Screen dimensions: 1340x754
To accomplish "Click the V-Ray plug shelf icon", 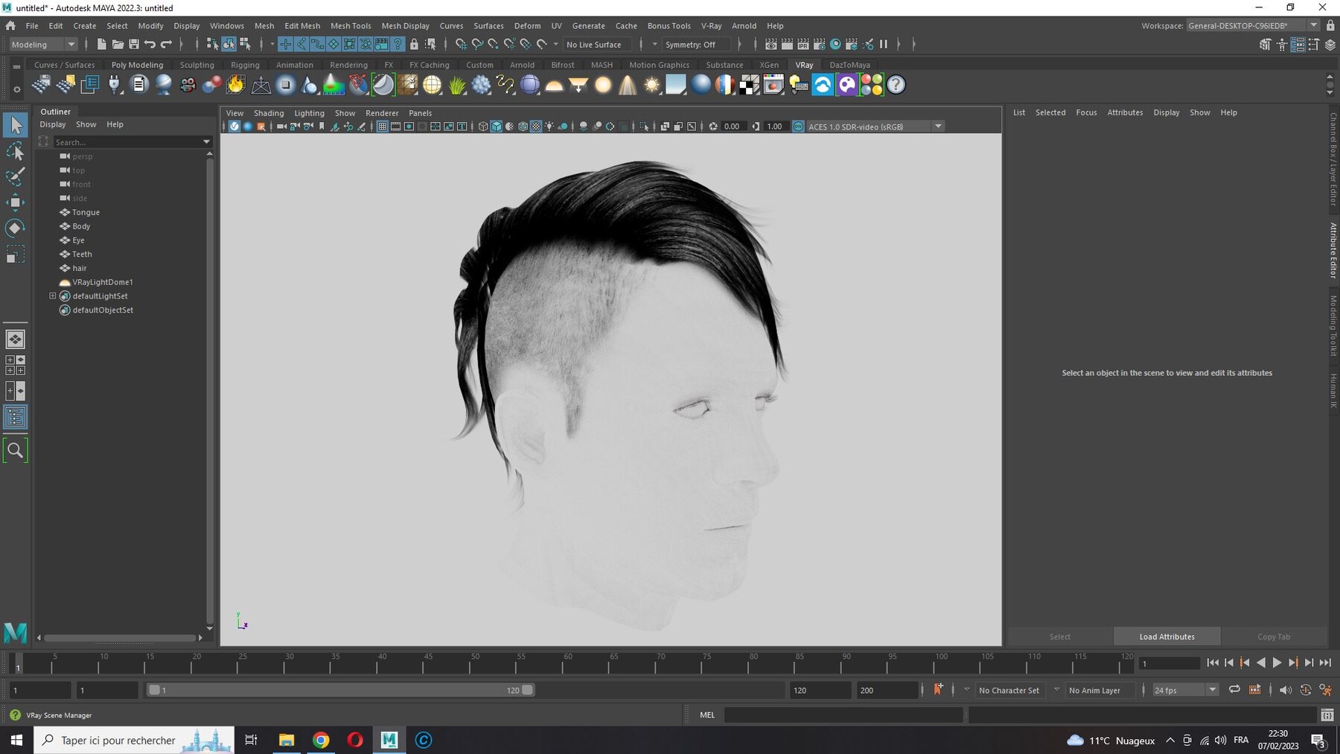I will (x=115, y=85).
